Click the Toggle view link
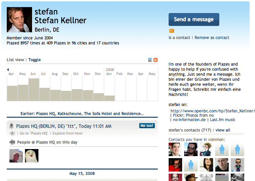This screenshot has width=255, height=181. pyautogui.click(x=34, y=60)
